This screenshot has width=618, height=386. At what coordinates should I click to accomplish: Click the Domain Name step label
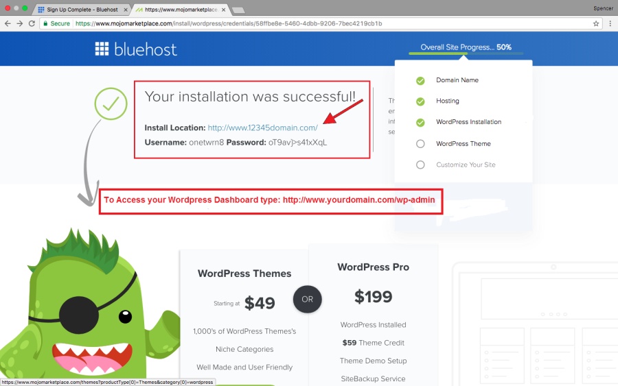pos(457,80)
